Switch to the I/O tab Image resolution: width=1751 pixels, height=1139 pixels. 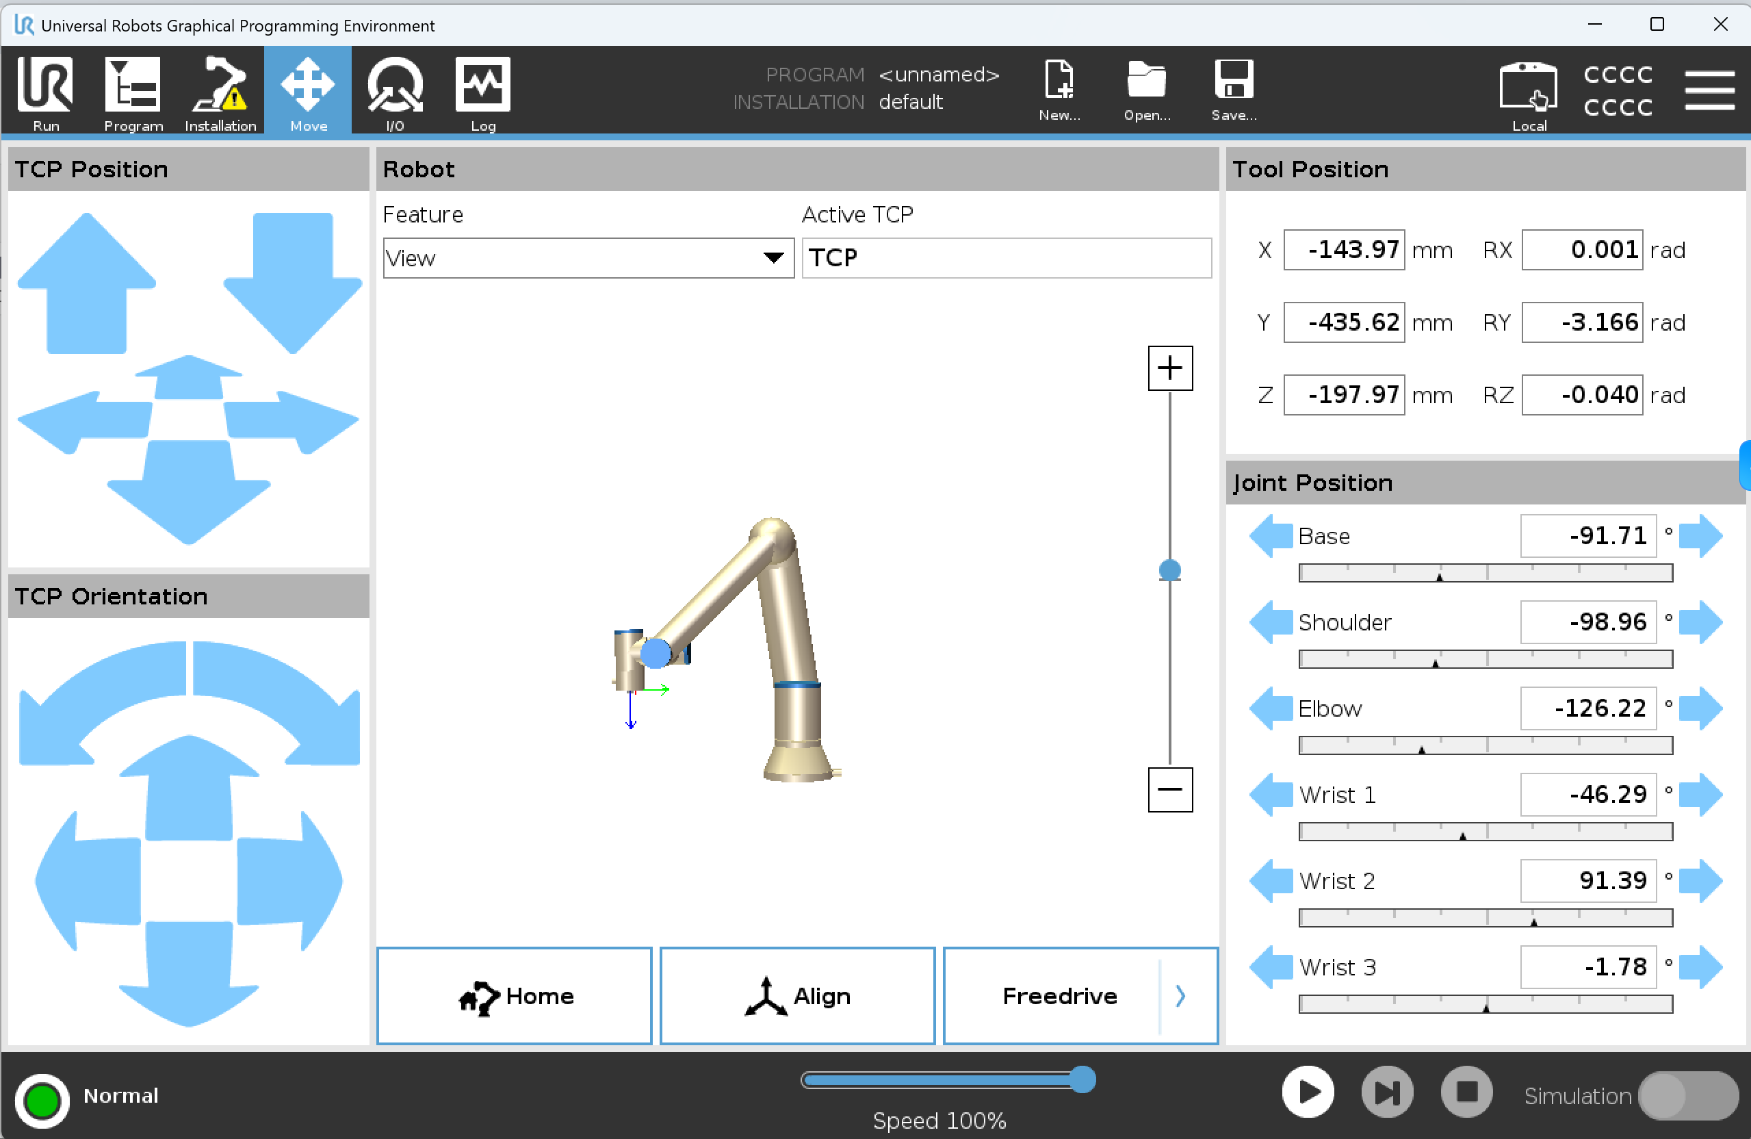(x=395, y=90)
